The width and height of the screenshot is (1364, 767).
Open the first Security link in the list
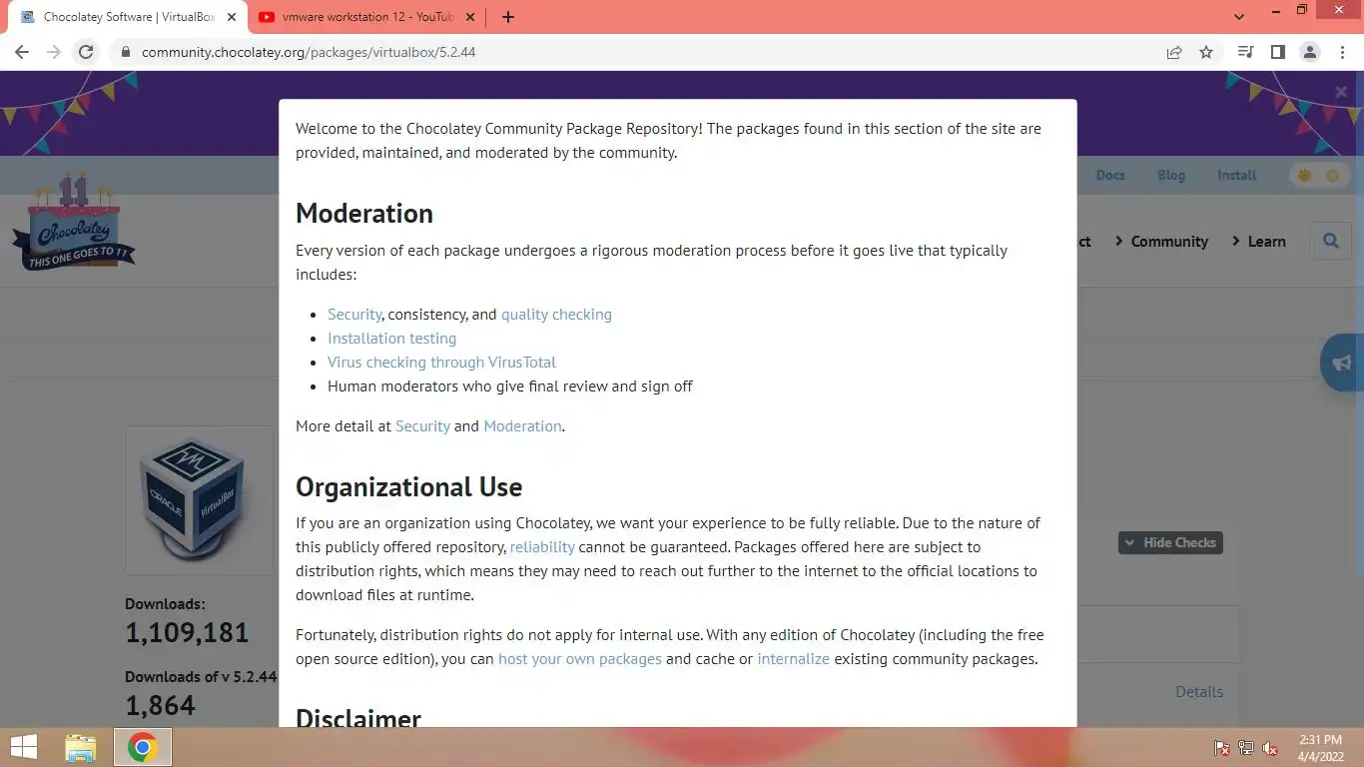(354, 314)
